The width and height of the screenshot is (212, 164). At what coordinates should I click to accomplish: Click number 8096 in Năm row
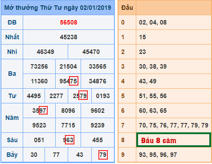(x=68, y=111)
